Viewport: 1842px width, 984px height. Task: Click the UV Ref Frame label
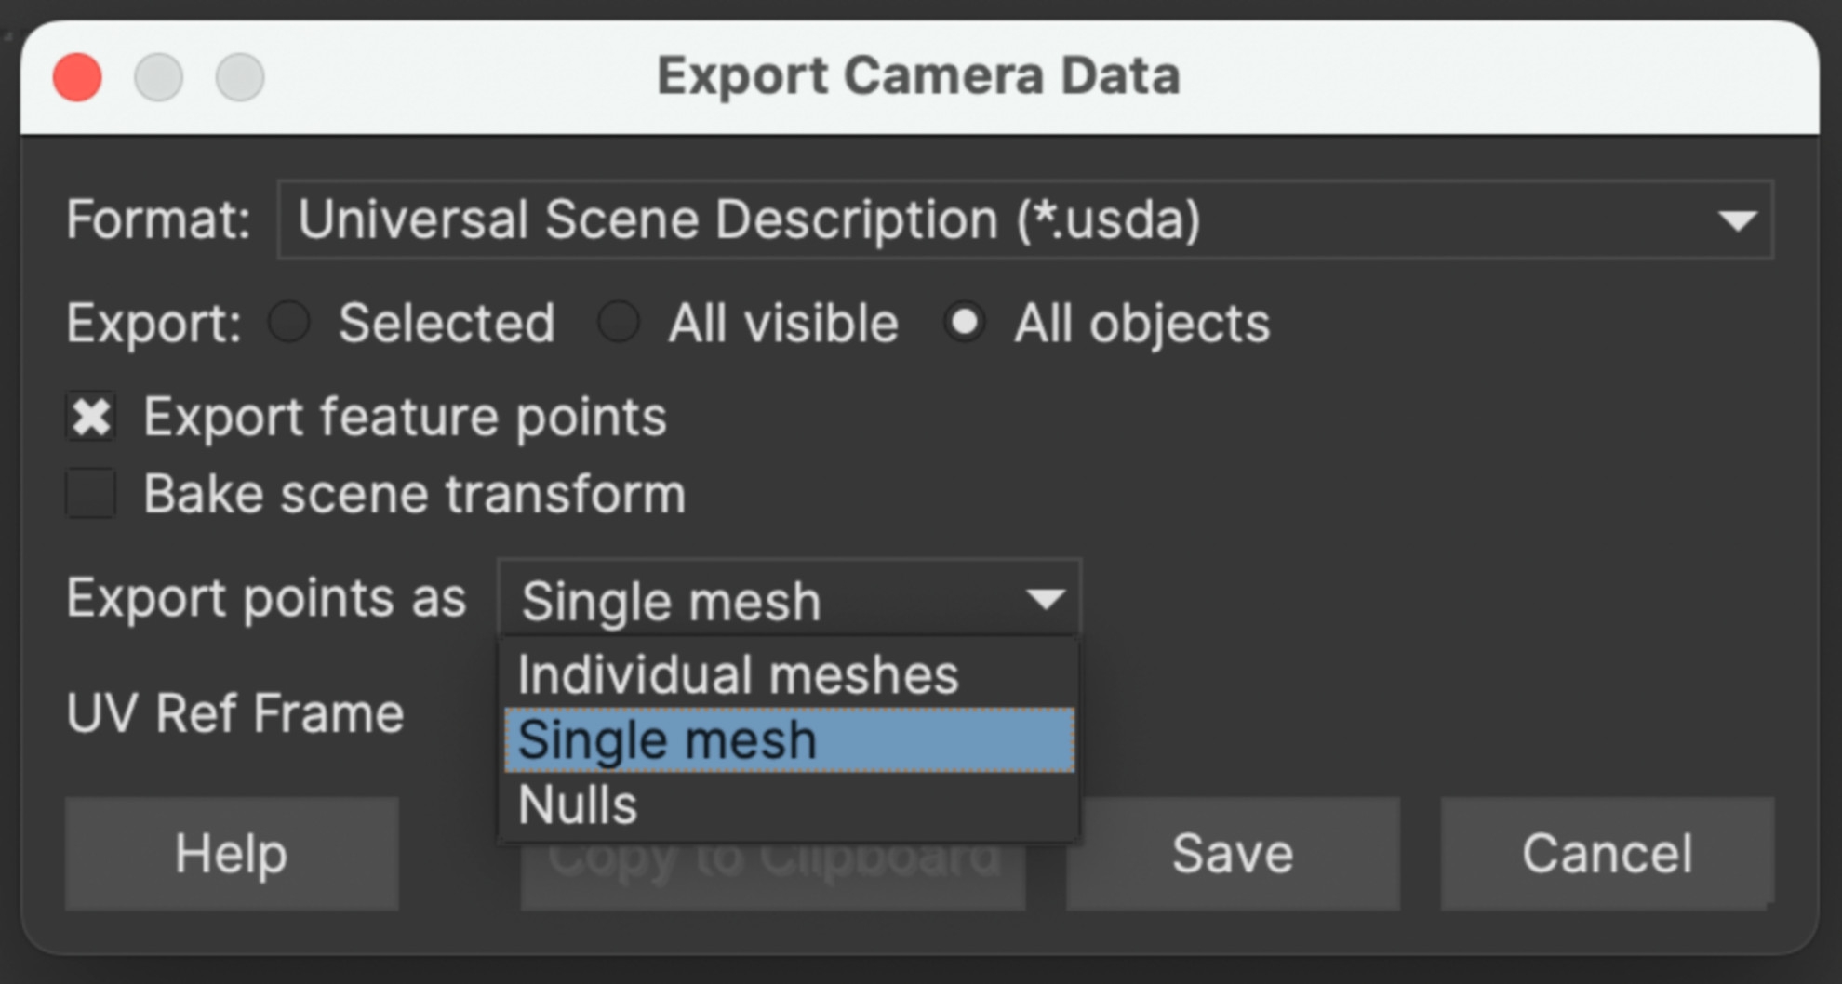click(x=234, y=712)
